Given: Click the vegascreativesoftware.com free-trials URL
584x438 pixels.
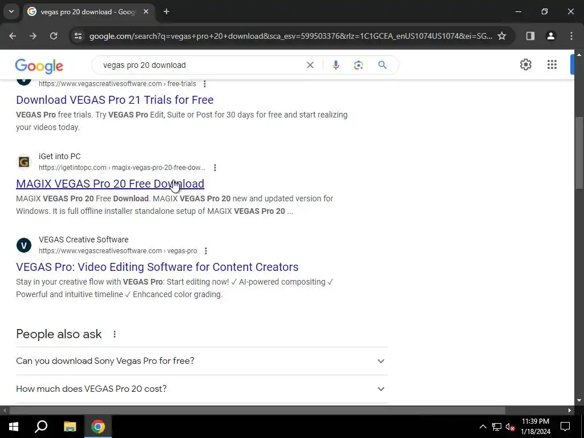Looking at the screenshot, I should tap(117, 84).
